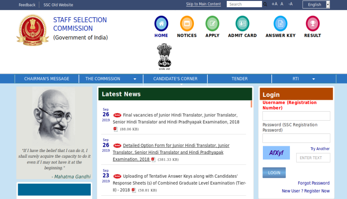Decrease font size with -A
The height and width of the screenshot is (199, 347).
tap(290, 4)
